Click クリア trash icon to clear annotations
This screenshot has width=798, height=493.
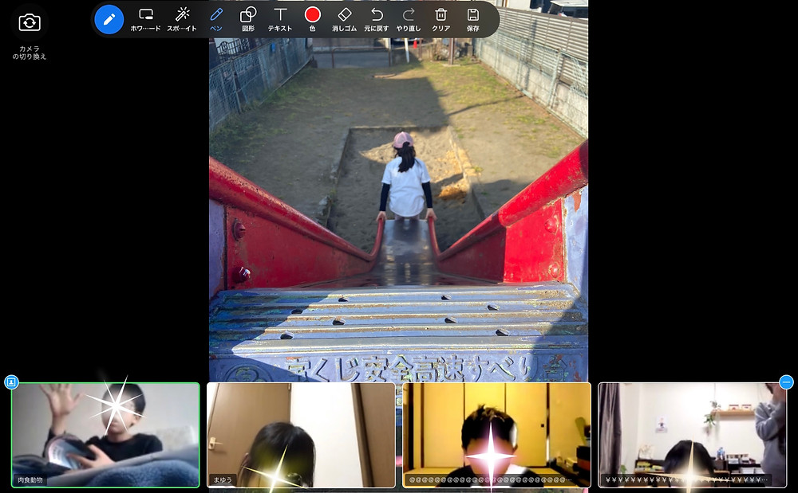(440, 20)
